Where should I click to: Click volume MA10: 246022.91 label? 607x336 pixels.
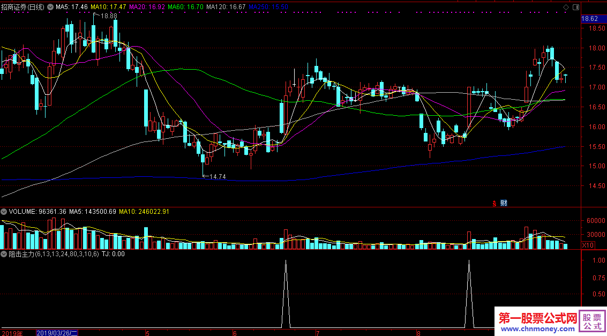pos(144,212)
